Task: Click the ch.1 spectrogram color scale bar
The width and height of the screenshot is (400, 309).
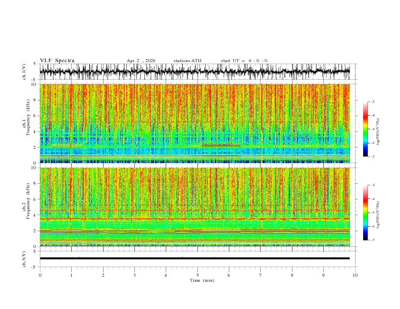Action: (365, 129)
